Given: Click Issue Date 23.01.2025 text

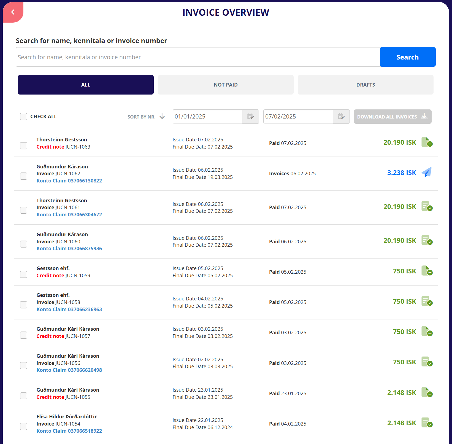Looking at the screenshot, I should (198, 390).
